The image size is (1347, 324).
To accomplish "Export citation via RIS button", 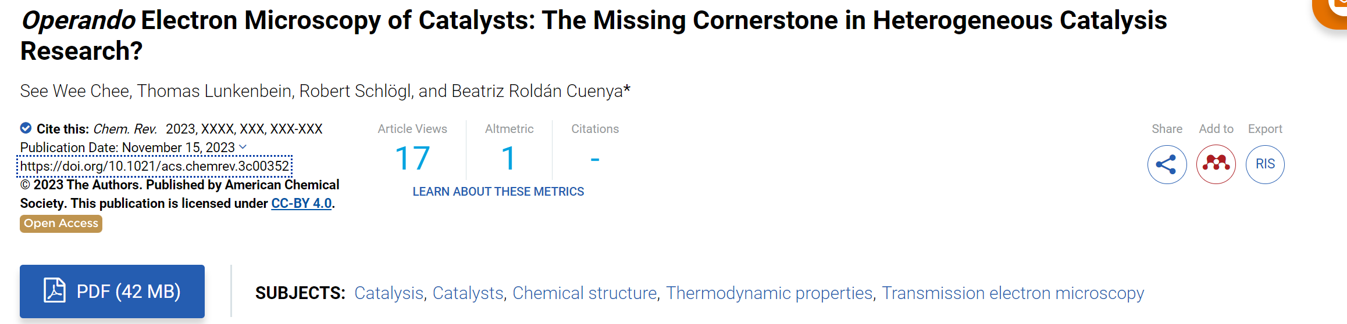I will click(x=1265, y=164).
